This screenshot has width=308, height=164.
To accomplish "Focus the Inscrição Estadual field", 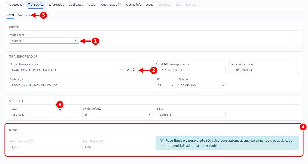I will coord(264,70).
